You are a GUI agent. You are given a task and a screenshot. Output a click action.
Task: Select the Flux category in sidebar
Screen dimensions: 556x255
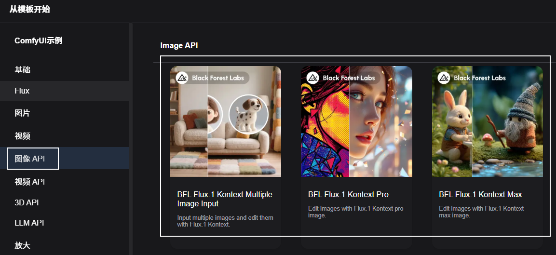pos(64,91)
